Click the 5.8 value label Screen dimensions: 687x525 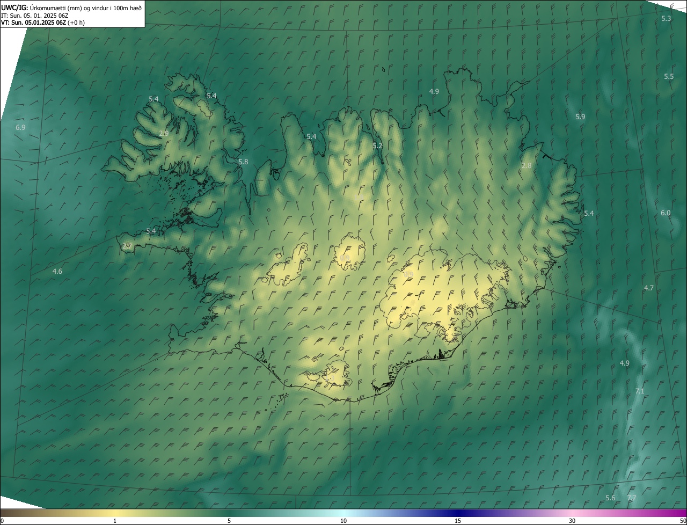[243, 162]
